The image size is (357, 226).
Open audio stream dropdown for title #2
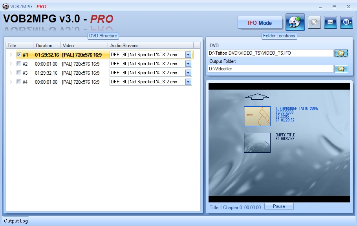(x=188, y=64)
